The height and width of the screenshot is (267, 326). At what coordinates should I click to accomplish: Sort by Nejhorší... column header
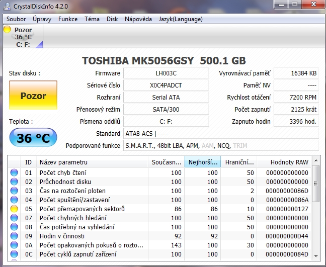coord(203,162)
